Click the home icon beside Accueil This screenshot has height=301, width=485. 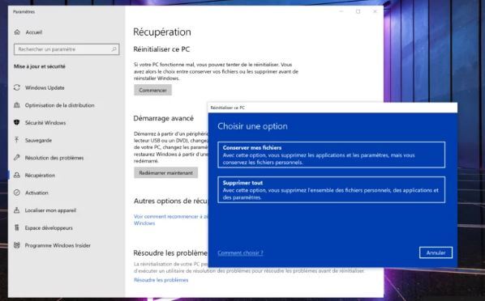click(17, 32)
